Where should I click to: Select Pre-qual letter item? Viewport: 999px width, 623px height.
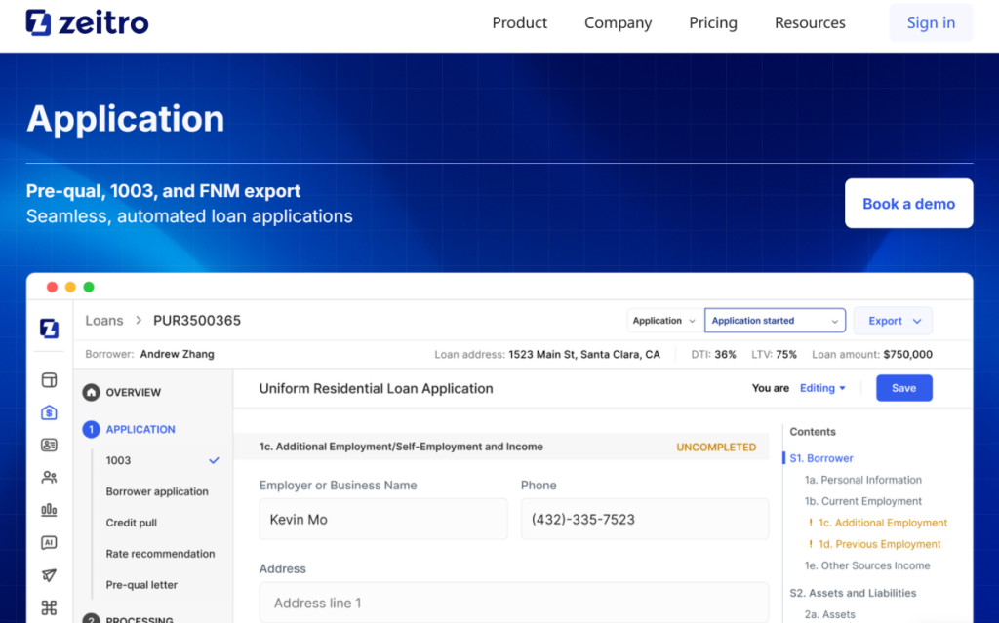pyautogui.click(x=141, y=585)
